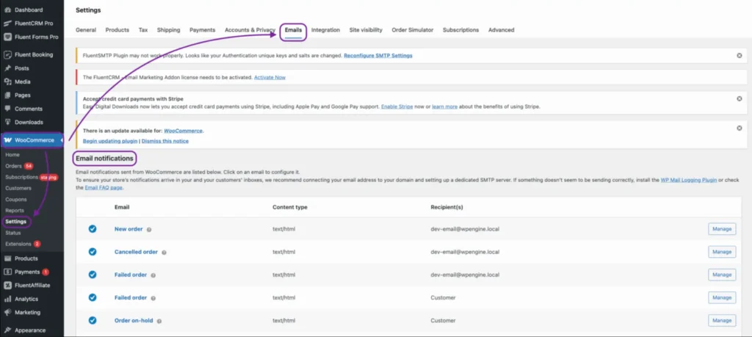Open the WP Mail Logging Plugin link
This screenshot has width=752, height=337.
click(689, 180)
